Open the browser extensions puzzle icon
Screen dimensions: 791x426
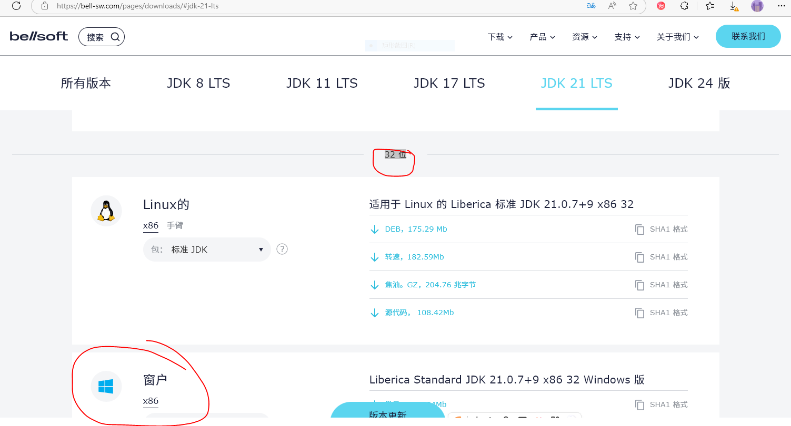[684, 6]
